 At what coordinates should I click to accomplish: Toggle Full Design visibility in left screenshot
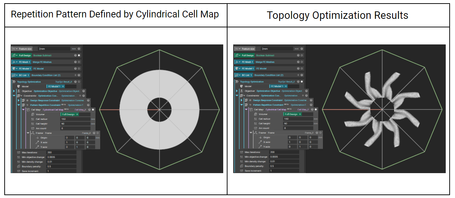(79, 55)
